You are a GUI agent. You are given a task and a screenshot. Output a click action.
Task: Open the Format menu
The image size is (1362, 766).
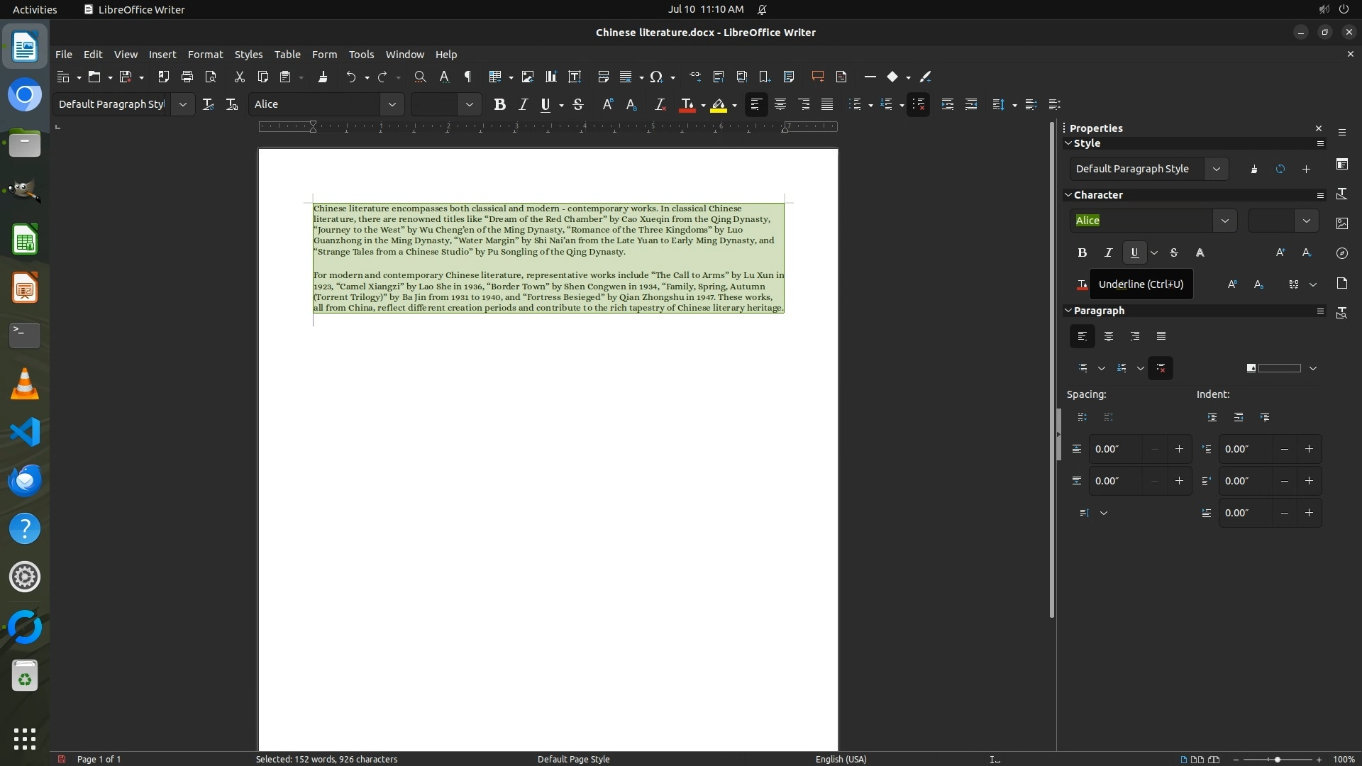point(205,55)
